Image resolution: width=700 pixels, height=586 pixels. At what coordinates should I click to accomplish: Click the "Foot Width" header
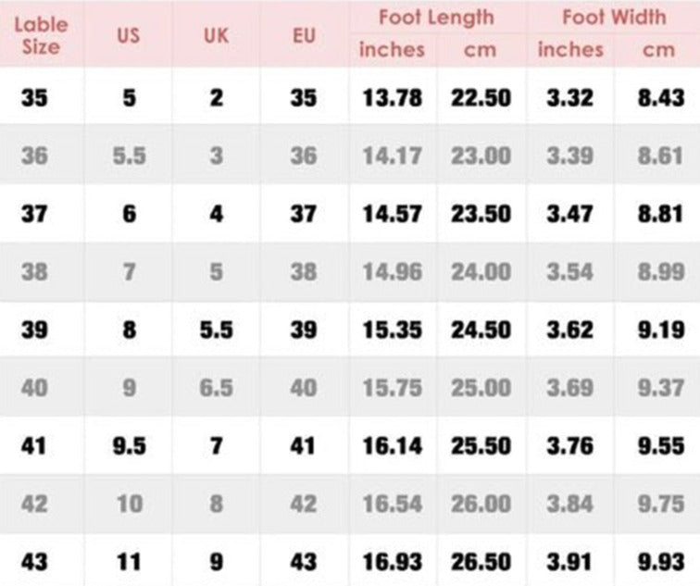click(613, 17)
